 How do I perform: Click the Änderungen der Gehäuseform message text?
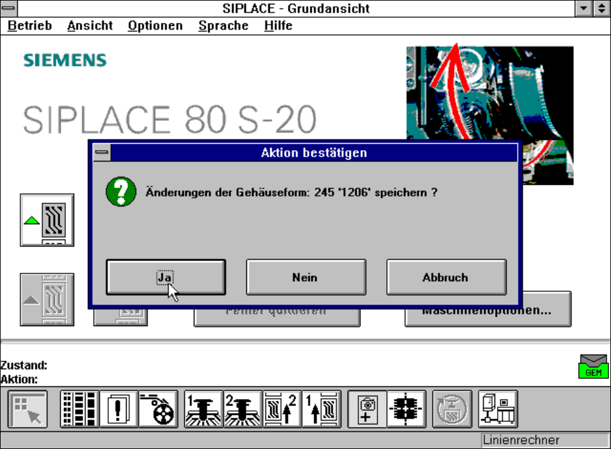click(x=291, y=193)
